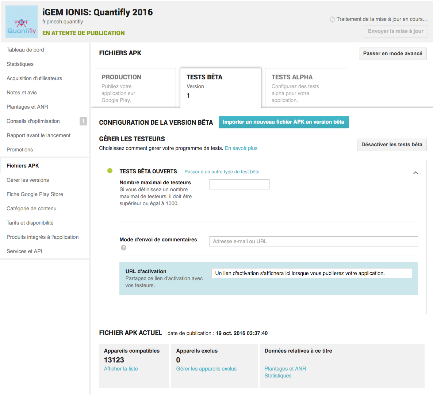Click the Quantifly app logo thumbnail

(22, 22)
